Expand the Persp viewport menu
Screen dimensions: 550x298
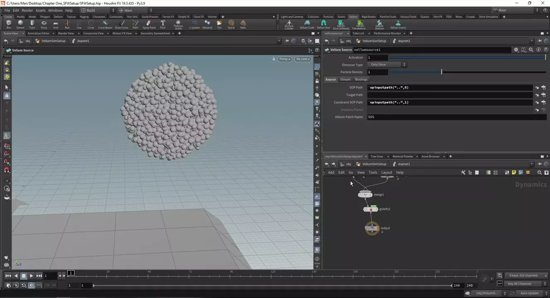point(285,59)
